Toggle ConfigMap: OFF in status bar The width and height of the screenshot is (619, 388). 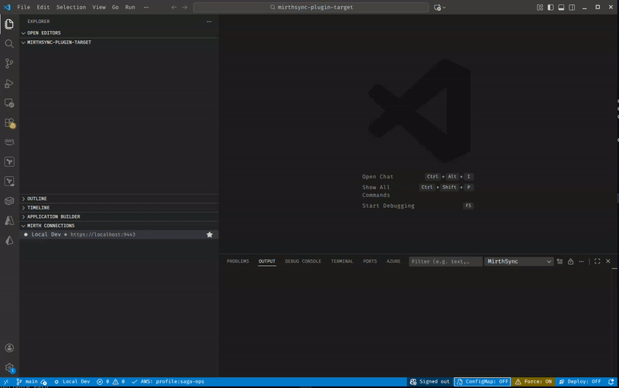tap(482, 382)
